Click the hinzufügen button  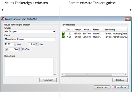(x=48, y=80)
